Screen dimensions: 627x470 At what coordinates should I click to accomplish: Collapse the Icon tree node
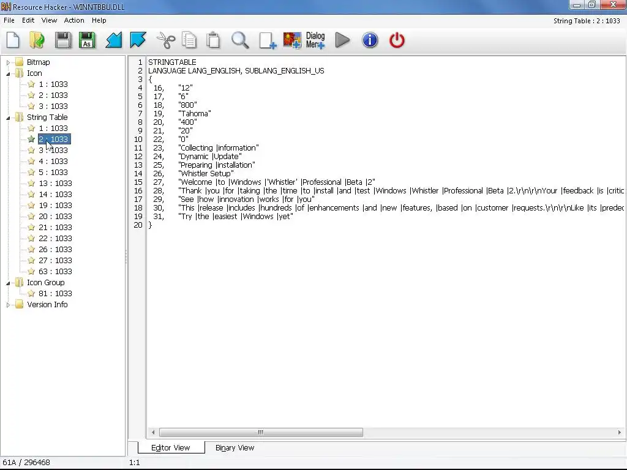click(8, 74)
